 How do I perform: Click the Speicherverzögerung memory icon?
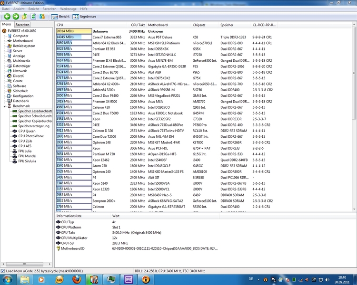[15, 126]
